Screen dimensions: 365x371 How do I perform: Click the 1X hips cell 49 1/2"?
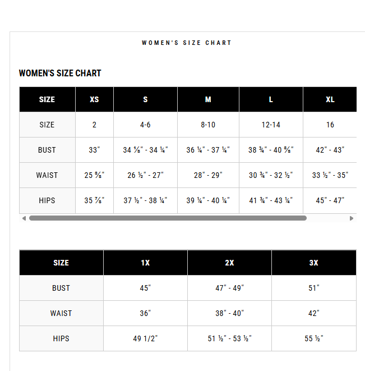pyautogui.click(x=145, y=338)
